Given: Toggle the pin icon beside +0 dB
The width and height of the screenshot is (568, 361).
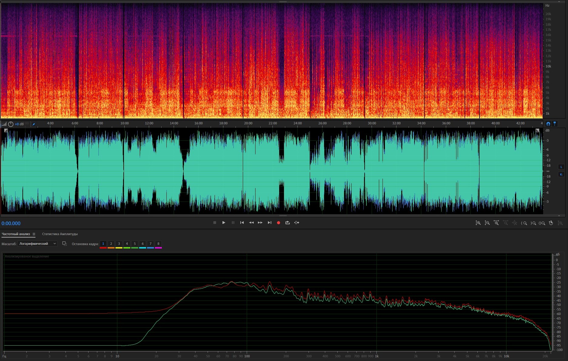Looking at the screenshot, I should click(34, 124).
